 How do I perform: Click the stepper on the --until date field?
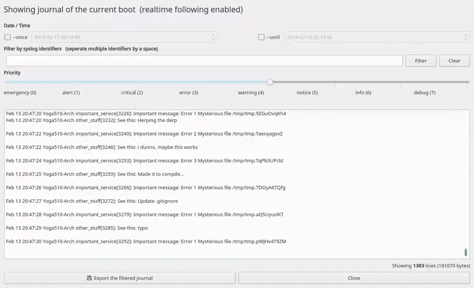coord(465,37)
